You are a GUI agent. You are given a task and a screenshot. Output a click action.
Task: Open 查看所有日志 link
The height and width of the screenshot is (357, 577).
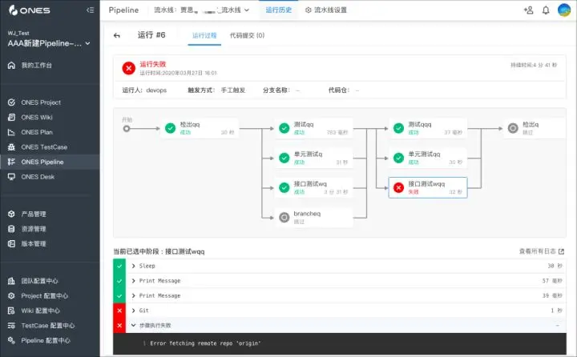541,251
